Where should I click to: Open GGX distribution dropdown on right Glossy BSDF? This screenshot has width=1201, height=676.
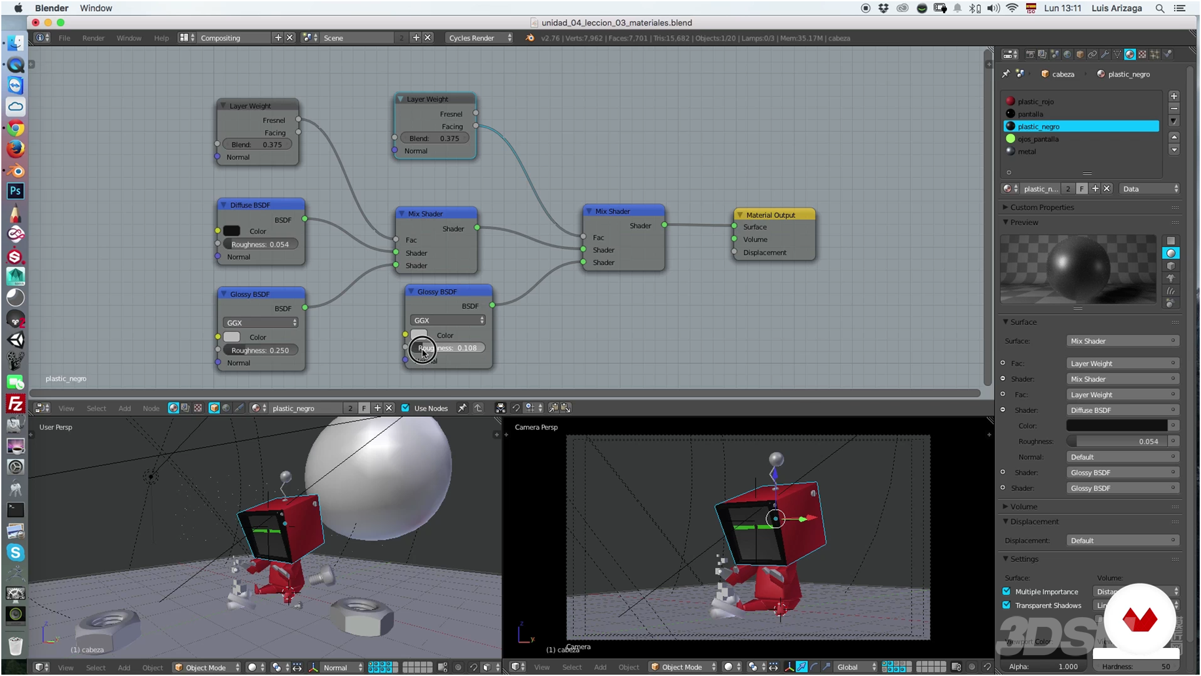pyautogui.click(x=448, y=320)
